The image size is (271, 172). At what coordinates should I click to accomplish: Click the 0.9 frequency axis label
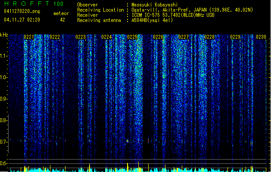pos(3,99)
